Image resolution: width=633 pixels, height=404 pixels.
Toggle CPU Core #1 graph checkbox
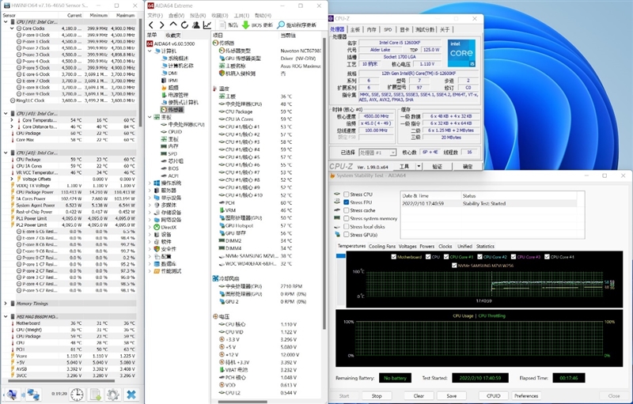tap(446, 257)
